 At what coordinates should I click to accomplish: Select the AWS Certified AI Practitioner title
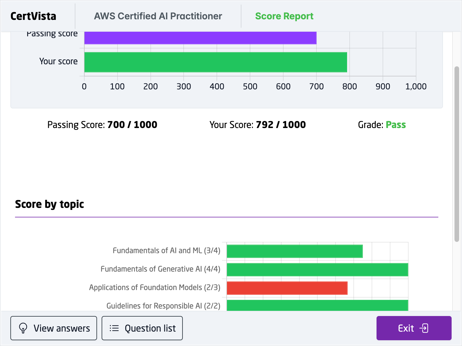coord(158,16)
